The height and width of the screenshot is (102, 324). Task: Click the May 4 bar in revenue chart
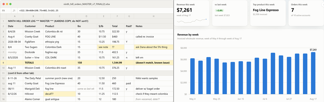(193, 76)
